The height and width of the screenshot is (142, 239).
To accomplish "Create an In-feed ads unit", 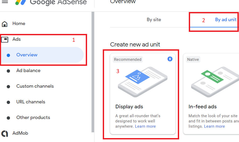I will pyautogui.click(x=211, y=94).
